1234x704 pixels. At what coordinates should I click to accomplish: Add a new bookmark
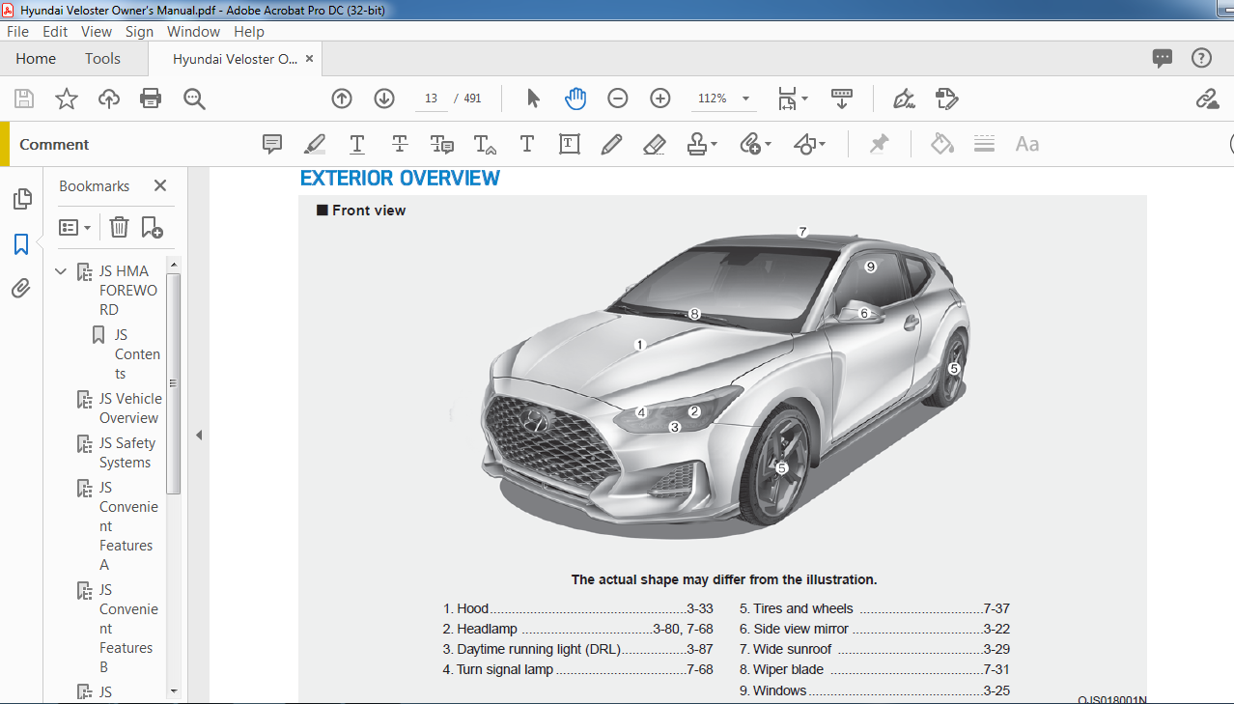coord(152,228)
